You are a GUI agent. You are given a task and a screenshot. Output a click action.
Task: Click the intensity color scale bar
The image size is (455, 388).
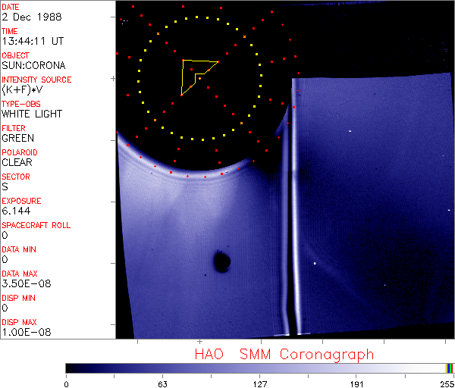[x=259, y=368]
